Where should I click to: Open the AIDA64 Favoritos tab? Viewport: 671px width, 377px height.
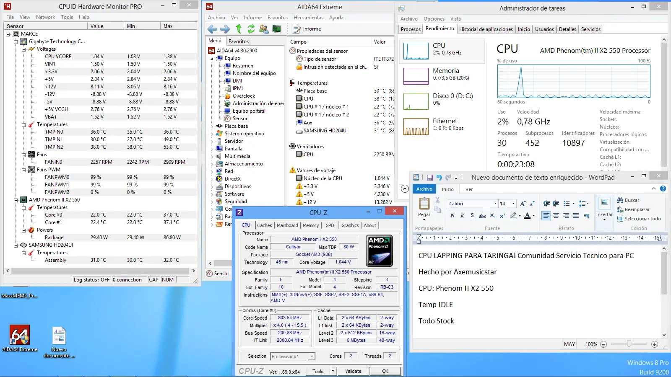point(239,41)
